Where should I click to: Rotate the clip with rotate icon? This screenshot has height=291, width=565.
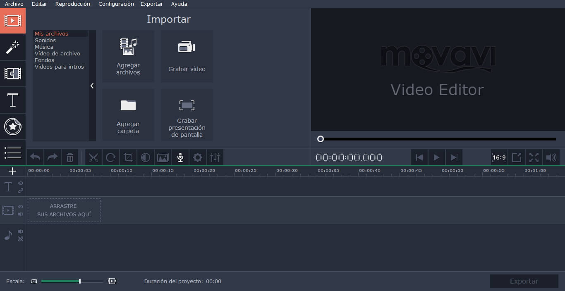pos(111,157)
